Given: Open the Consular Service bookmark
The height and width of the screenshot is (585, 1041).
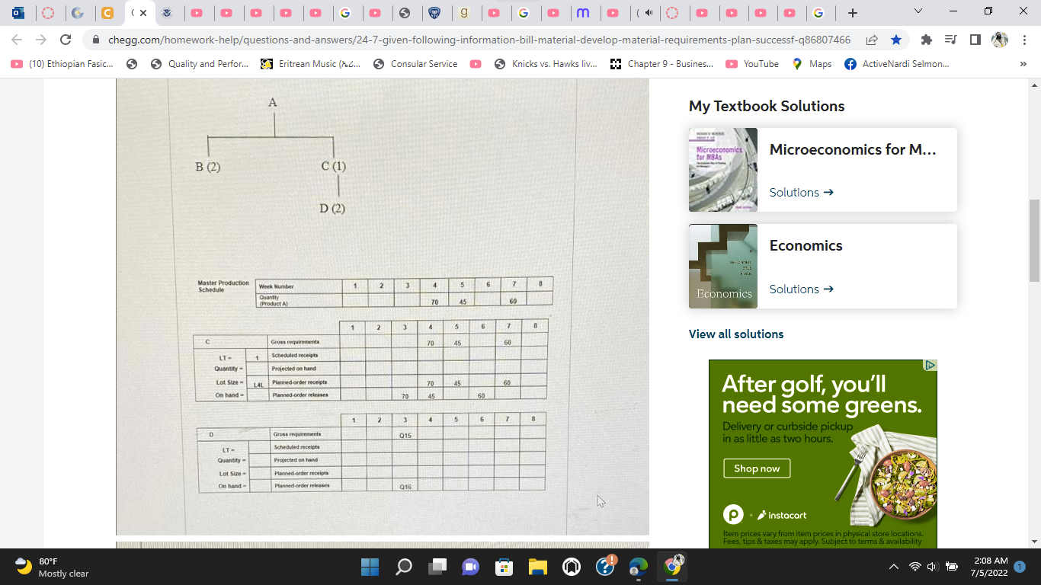Looking at the screenshot, I should tap(416, 64).
